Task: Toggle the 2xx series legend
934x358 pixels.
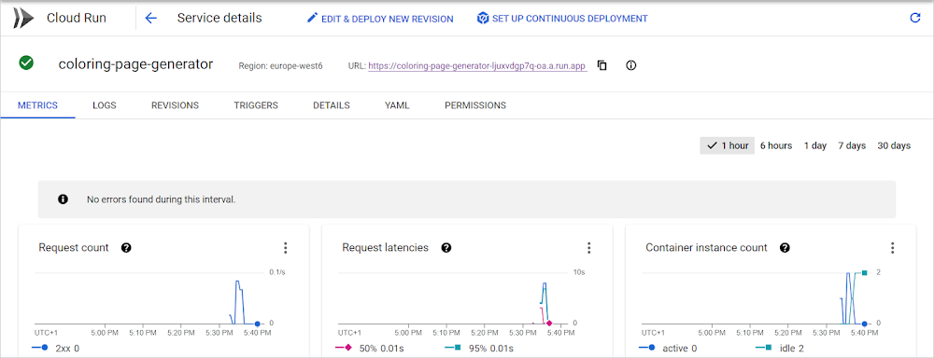Action: [55, 348]
